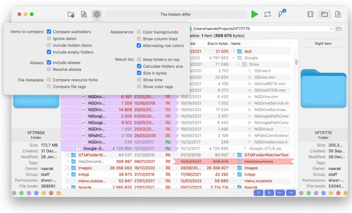Expand left HexDocume... folder
The width and height of the screenshot is (352, 213).
67,161
